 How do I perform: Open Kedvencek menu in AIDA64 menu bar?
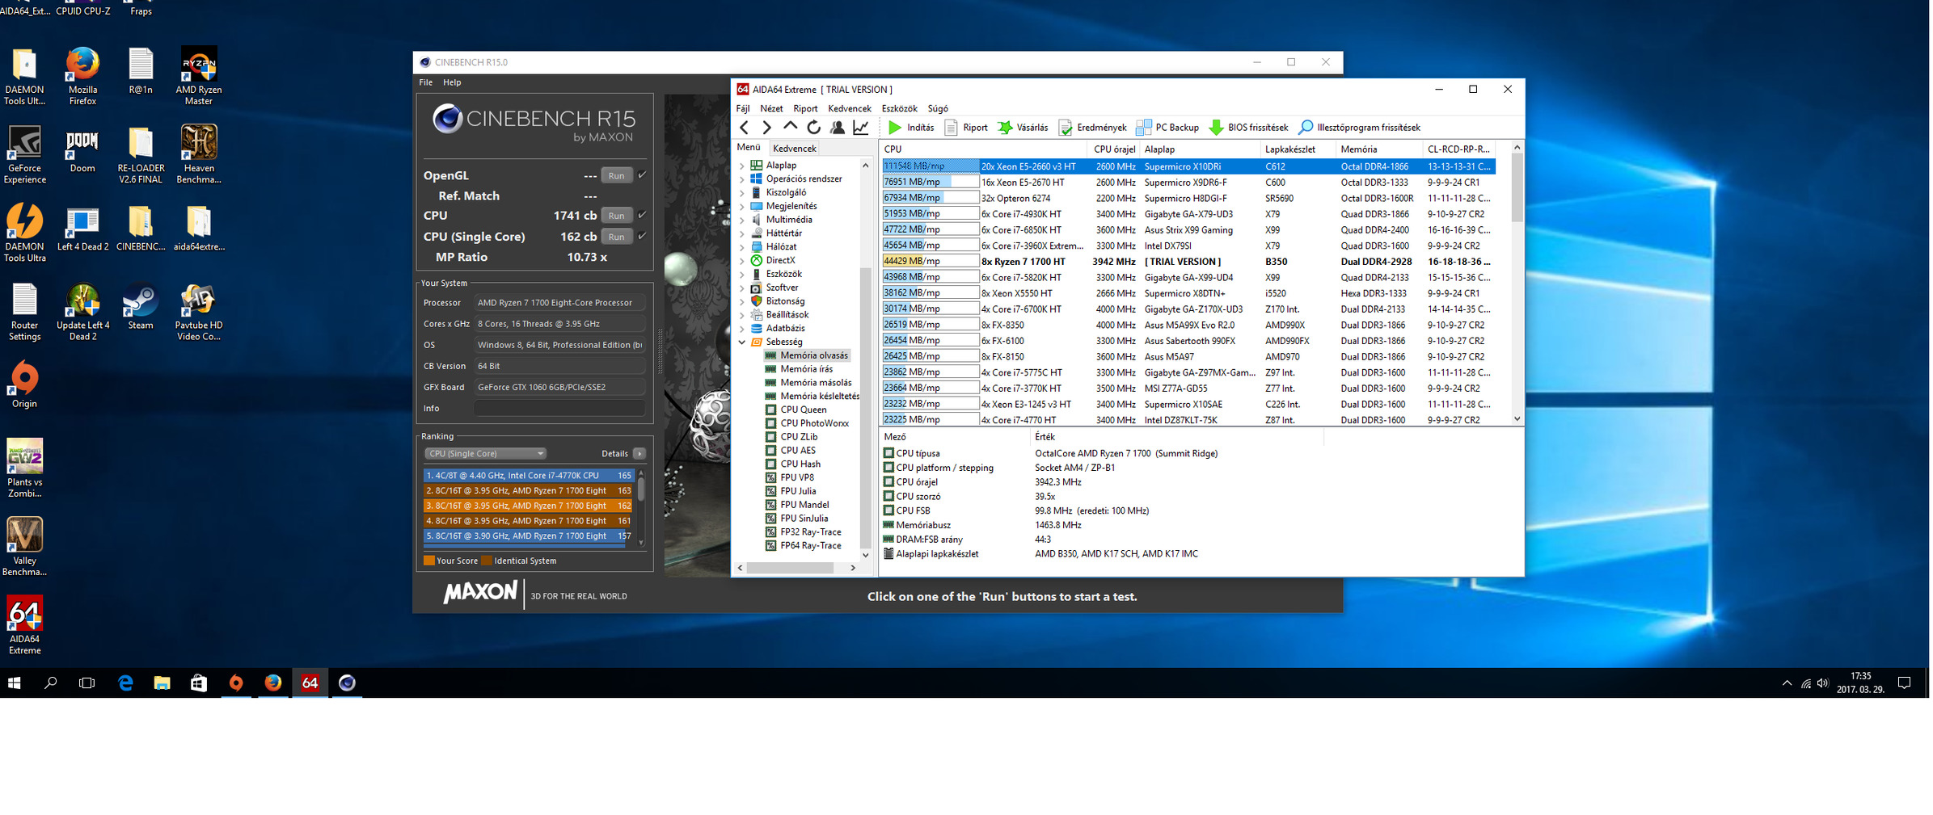(x=850, y=108)
